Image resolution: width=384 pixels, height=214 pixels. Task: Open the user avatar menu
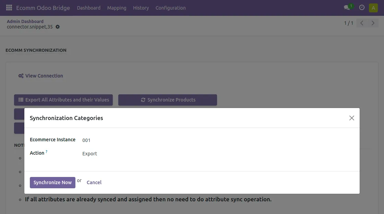point(373,7)
